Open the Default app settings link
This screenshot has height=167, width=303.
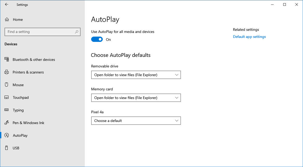pos(249,37)
